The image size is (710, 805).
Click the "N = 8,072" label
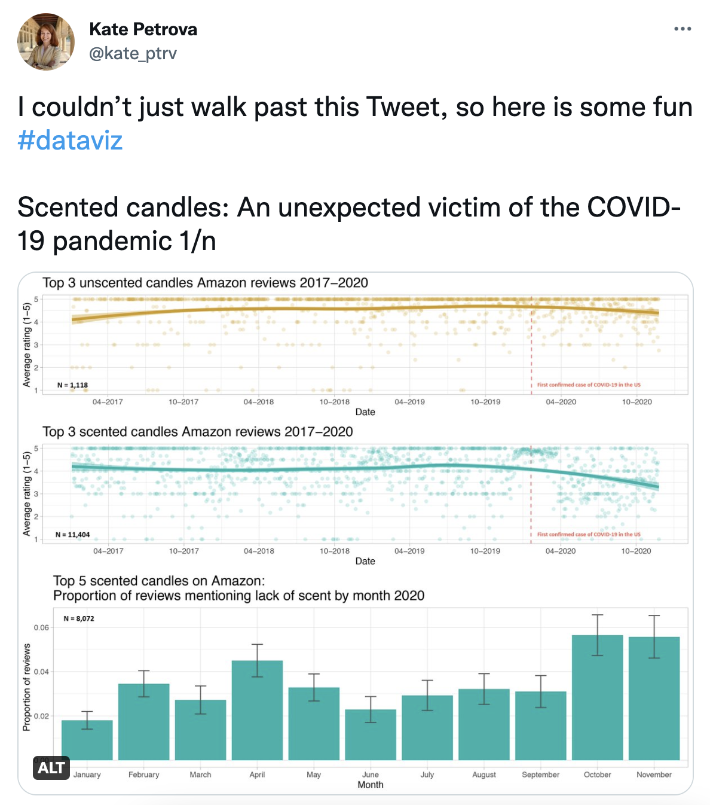coord(79,618)
